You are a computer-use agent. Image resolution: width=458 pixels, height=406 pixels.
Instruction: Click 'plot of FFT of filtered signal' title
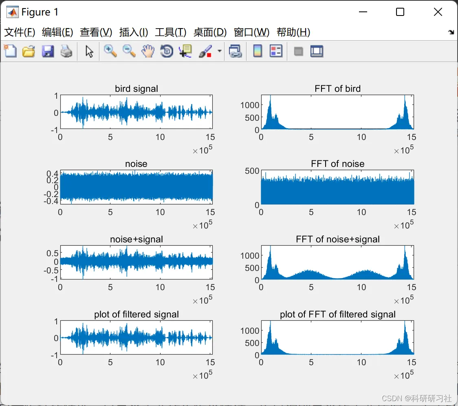coord(338,315)
